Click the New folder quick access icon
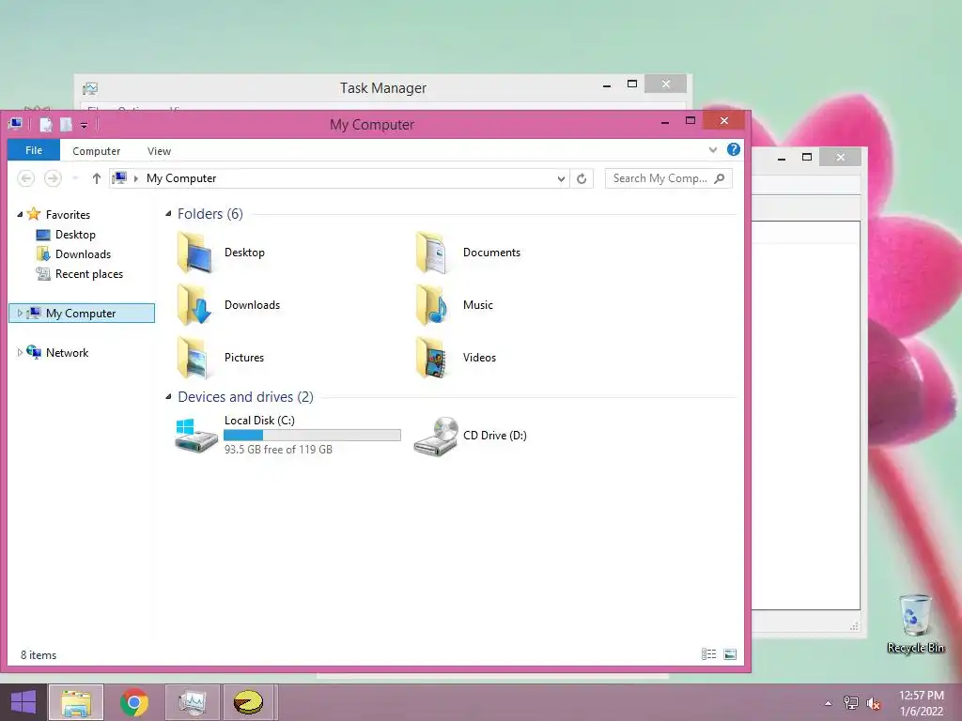The image size is (962, 721). tap(66, 125)
